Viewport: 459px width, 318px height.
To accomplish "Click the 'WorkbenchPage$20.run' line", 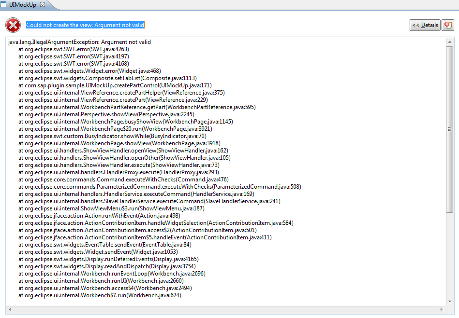I will click(x=115, y=129).
